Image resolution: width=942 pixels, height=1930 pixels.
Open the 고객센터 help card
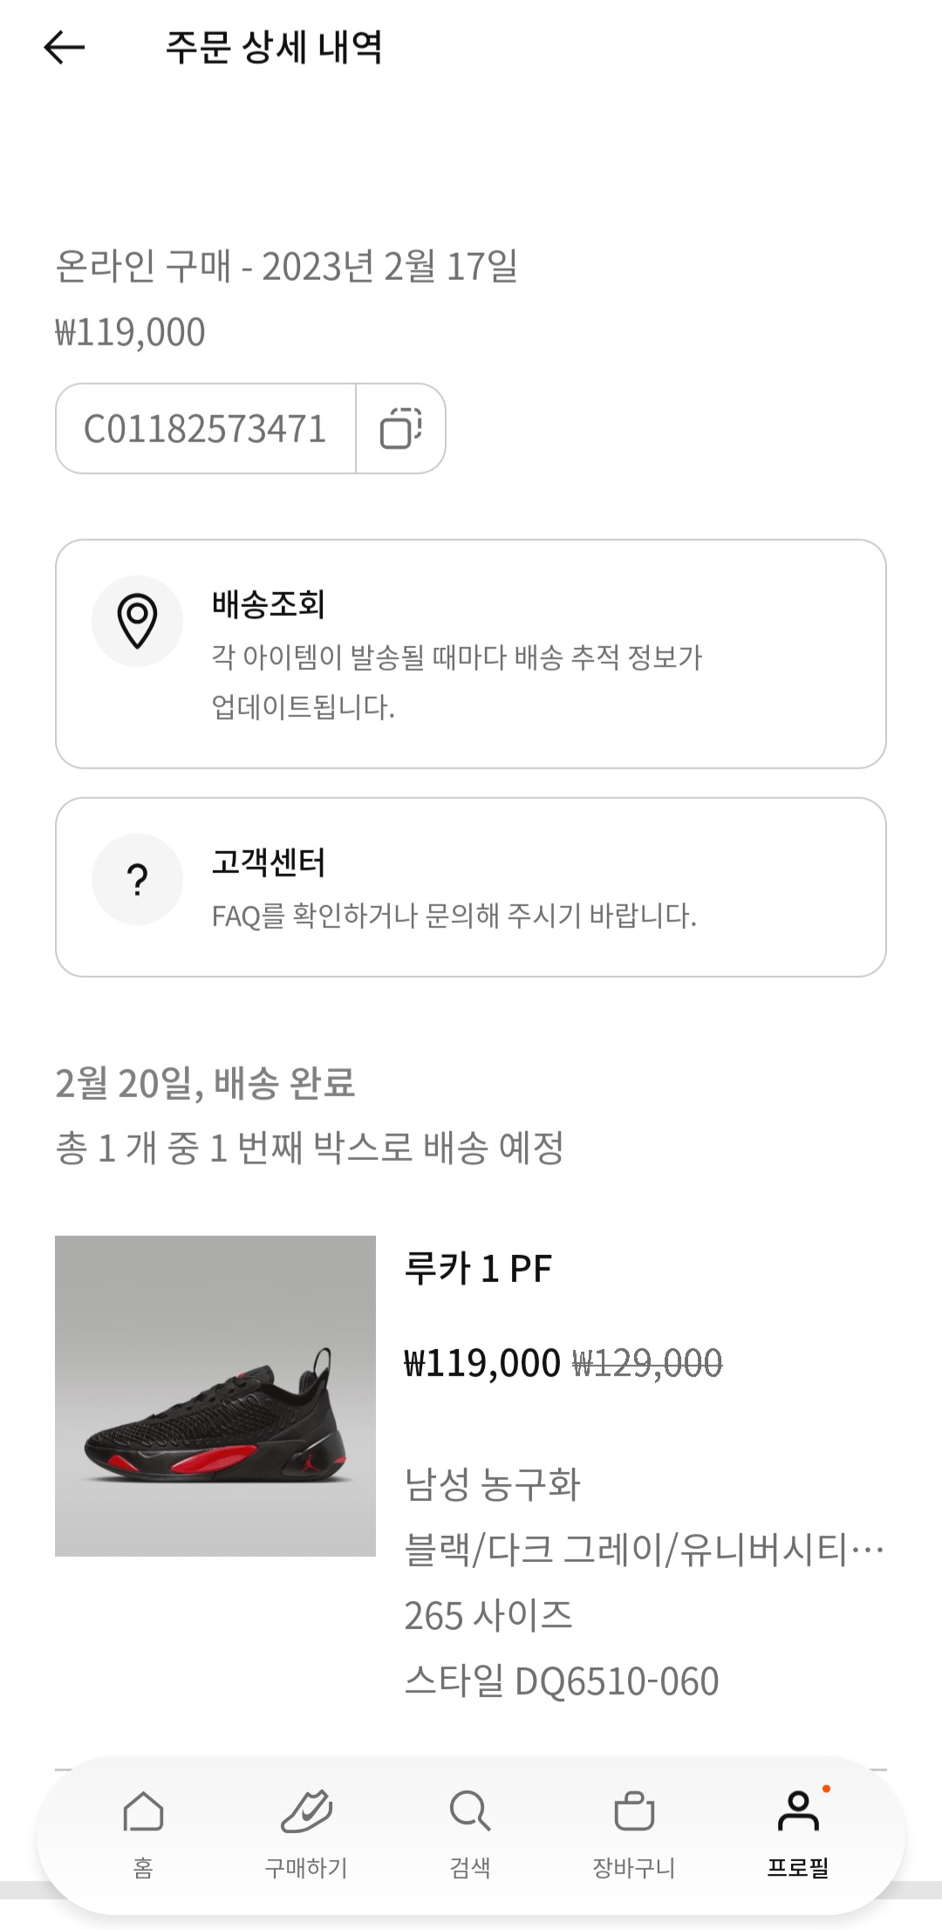(x=471, y=887)
